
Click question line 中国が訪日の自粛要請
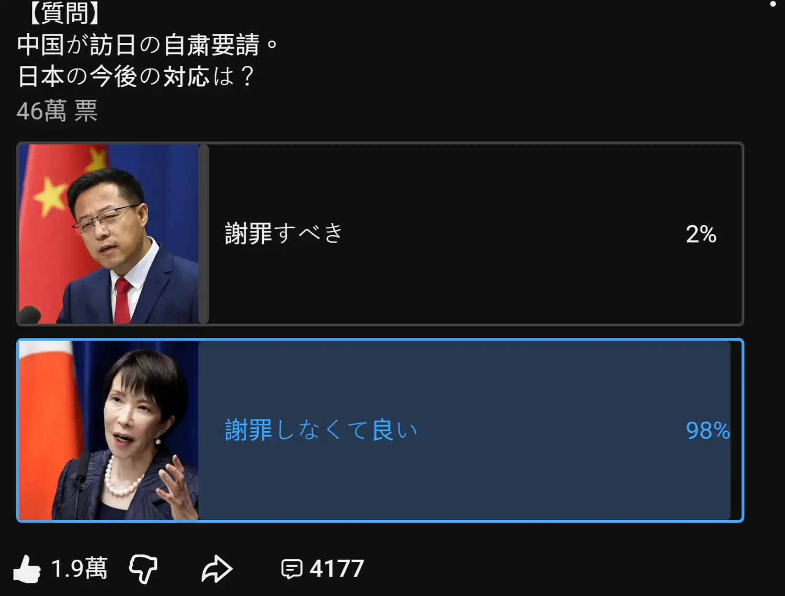click(x=147, y=45)
